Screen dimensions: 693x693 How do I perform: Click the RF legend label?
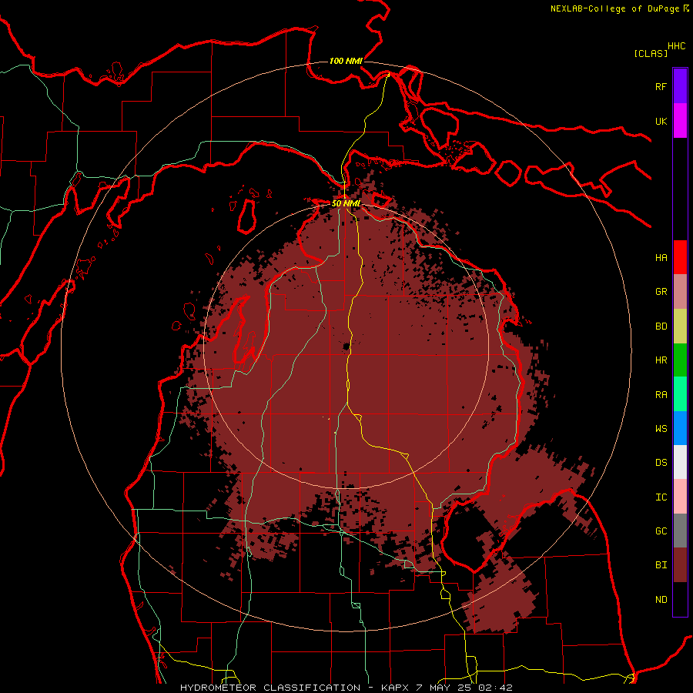pos(661,86)
